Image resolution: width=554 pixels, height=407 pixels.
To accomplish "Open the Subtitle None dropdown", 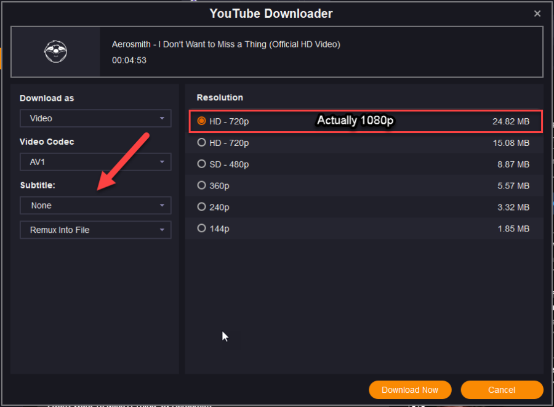I will click(x=95, y=205).
